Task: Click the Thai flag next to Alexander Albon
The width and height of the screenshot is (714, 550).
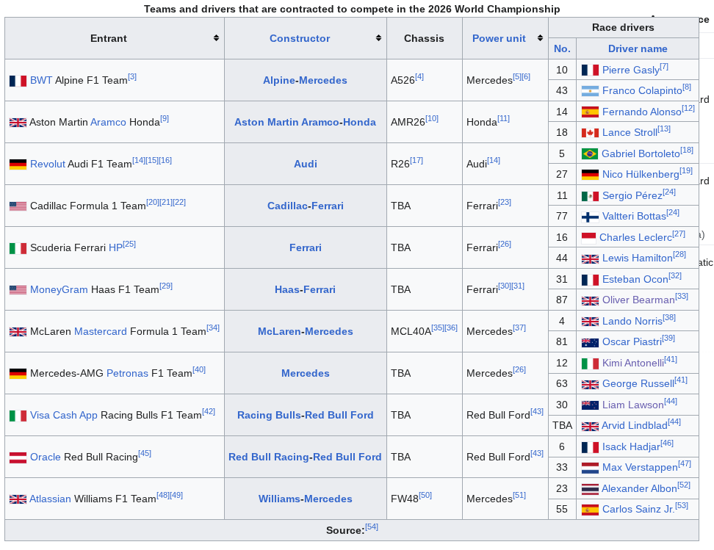Action: (x=590, y=489)
